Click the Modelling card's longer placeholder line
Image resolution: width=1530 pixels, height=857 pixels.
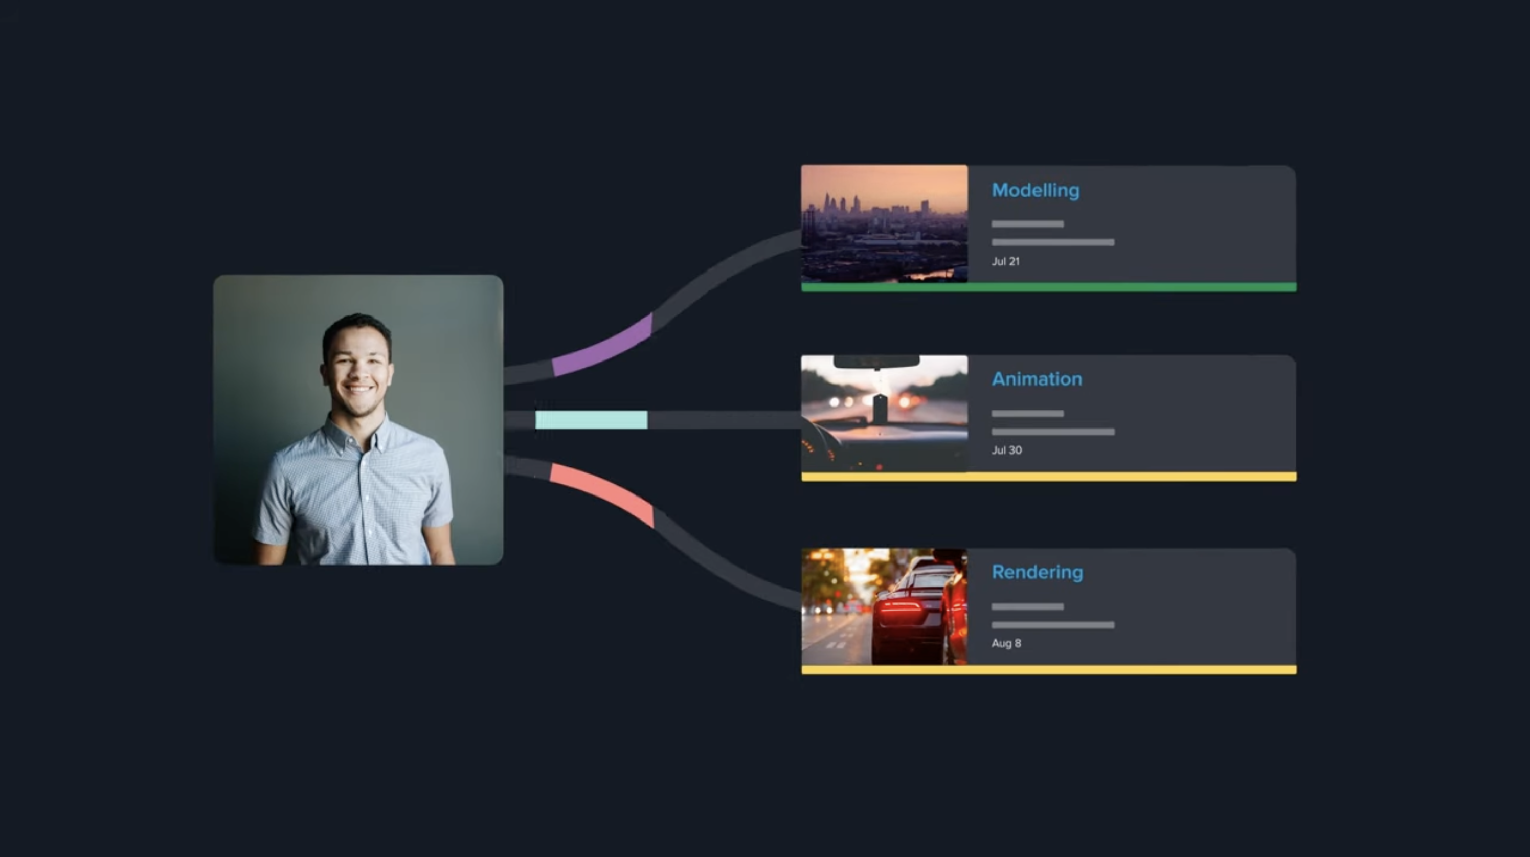coord(1052,242)
